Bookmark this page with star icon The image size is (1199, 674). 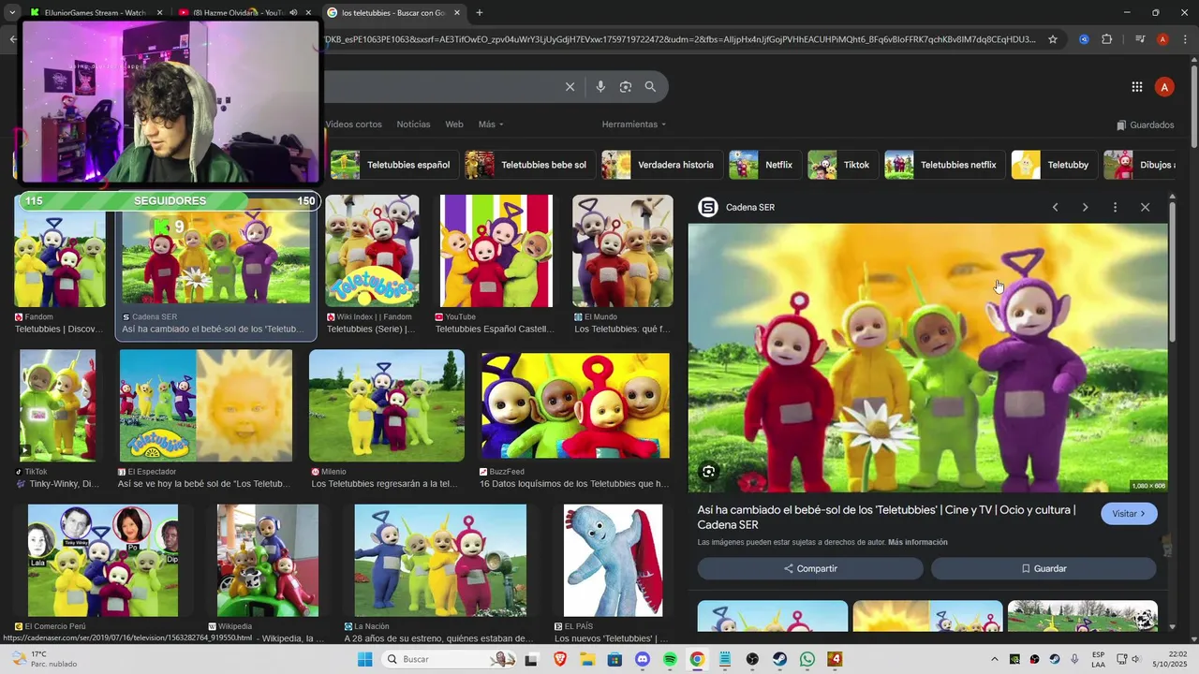click(x=1053, y=39)
